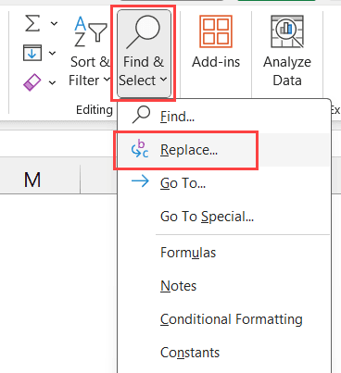Expand the Clear options dropdown arrow

click(53, 82)
